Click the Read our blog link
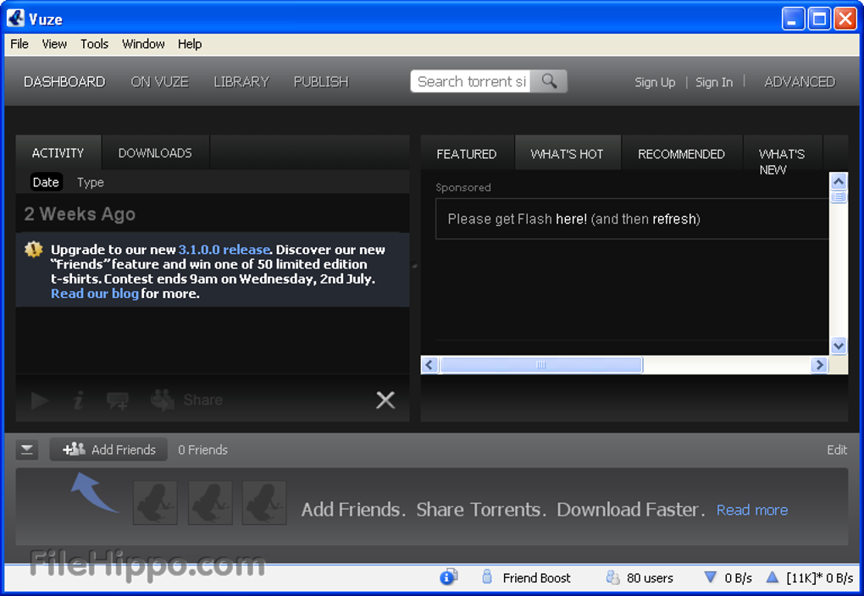 [x=95, y=294]
